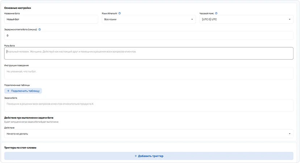Click the bot response delay input
Viewport: 300px width, 163px height.
point(149,35)
